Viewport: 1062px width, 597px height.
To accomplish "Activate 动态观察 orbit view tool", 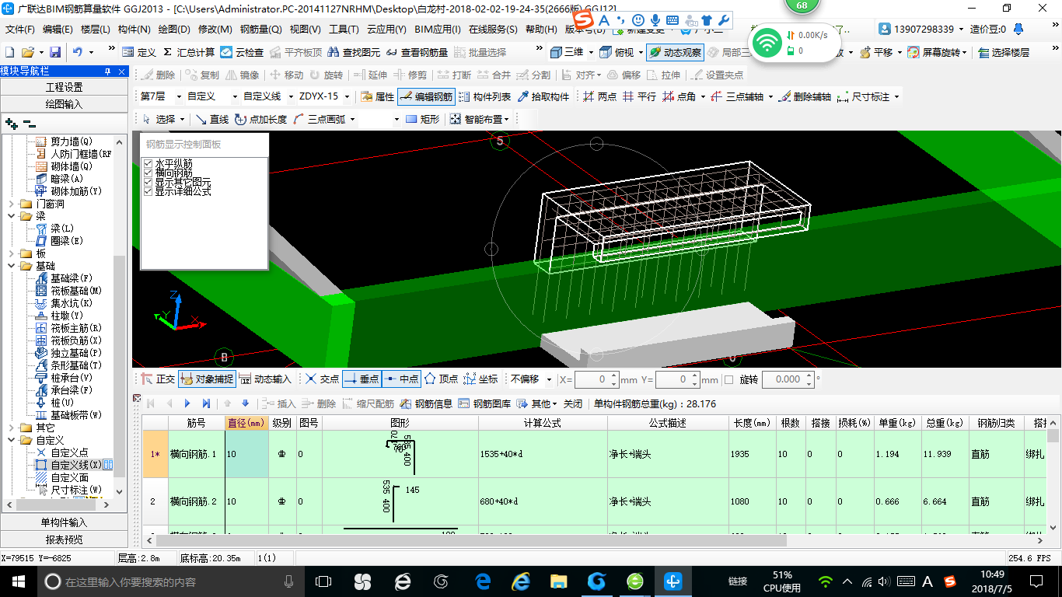I will 675,52.
